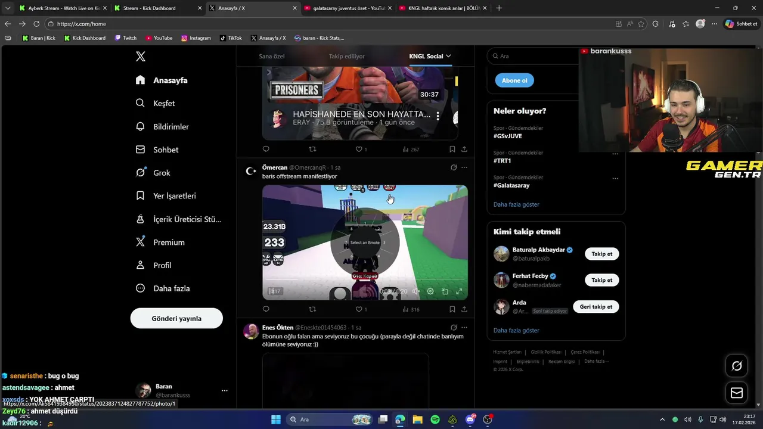Share Ömercan's post
This screenshot has height=429, width=763.
[x=464, y=309]
